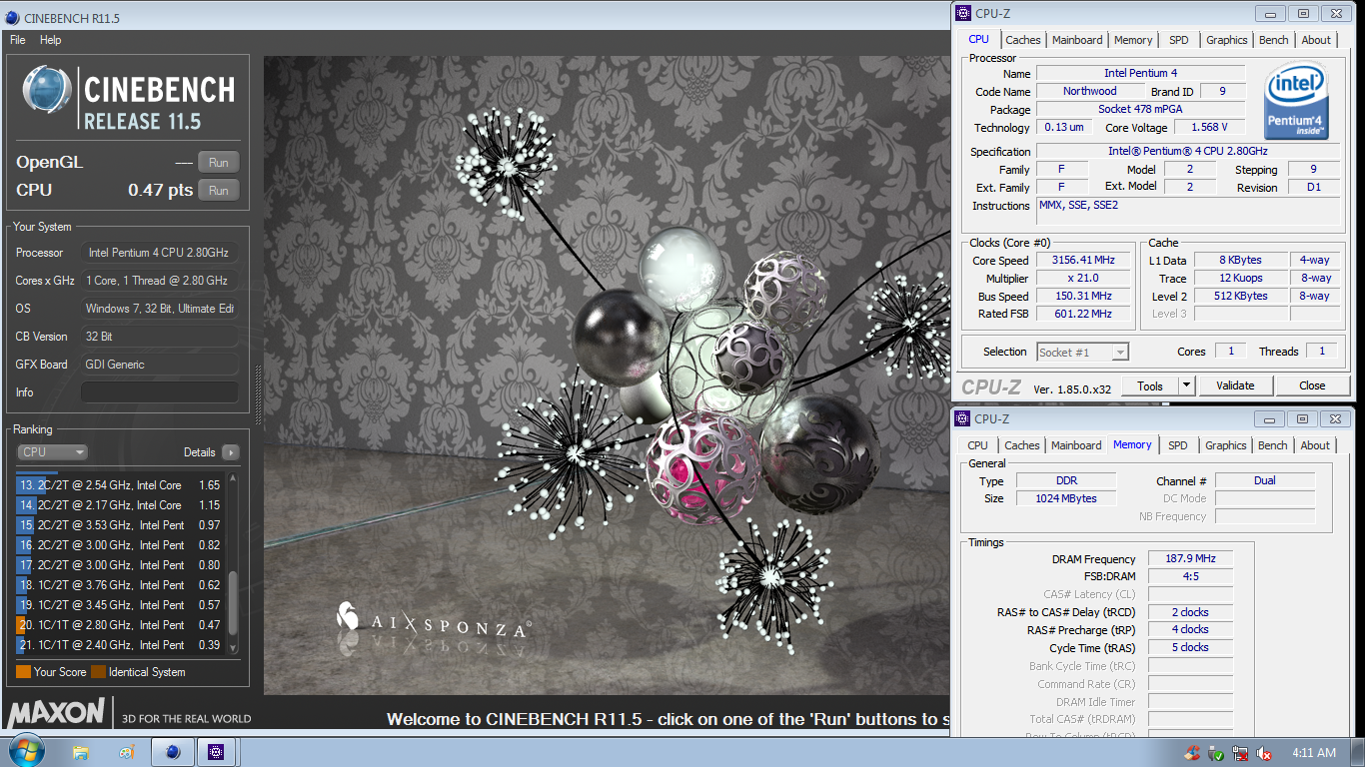Open the security shield tray icon

(1216, 753)
